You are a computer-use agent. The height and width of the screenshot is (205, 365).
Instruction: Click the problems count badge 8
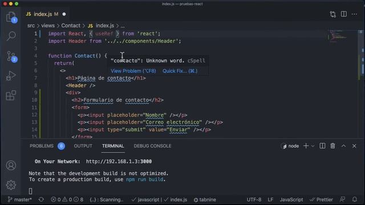click(61, 146)
